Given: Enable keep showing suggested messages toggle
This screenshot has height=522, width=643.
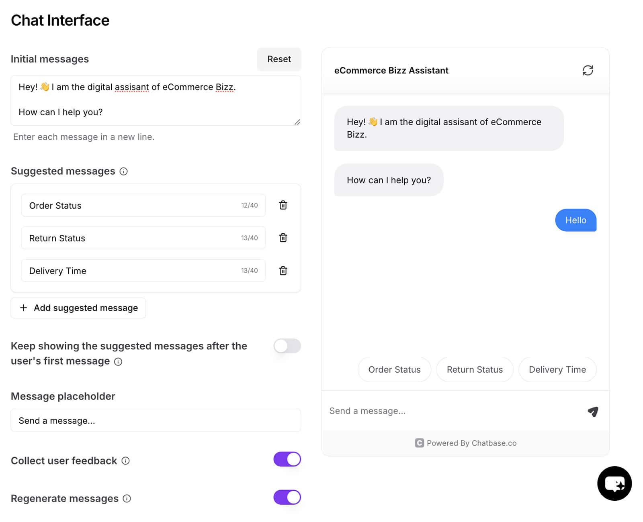Looking at the screenshot, I should (287, 346).
